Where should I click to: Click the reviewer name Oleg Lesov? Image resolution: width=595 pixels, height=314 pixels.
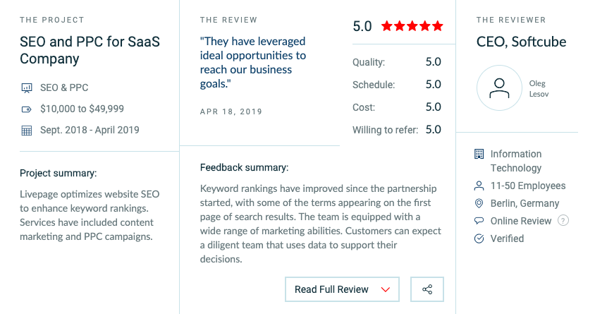point(539,88)
